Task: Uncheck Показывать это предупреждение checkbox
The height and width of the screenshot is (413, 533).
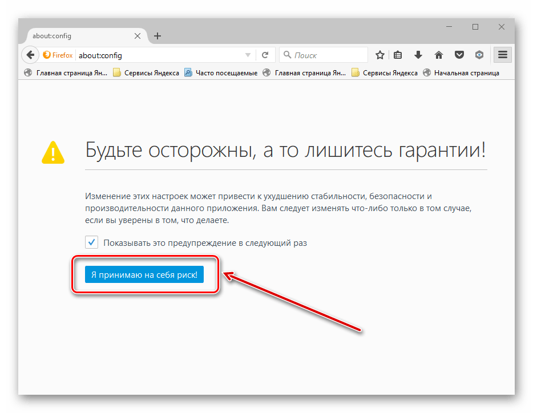Action: pos(91,242)
